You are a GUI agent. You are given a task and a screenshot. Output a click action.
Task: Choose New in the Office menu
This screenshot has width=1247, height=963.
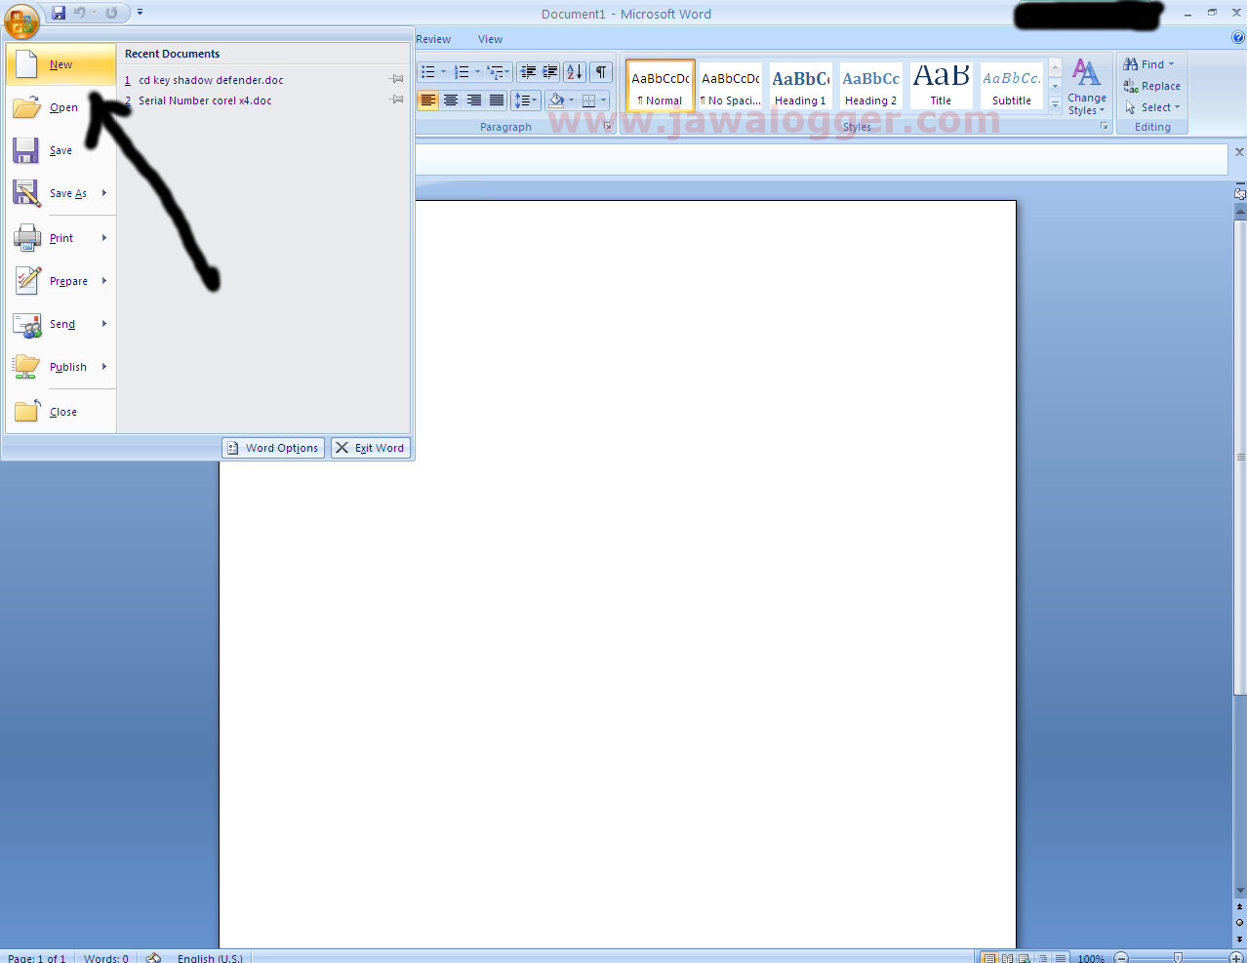coord(60,64)
